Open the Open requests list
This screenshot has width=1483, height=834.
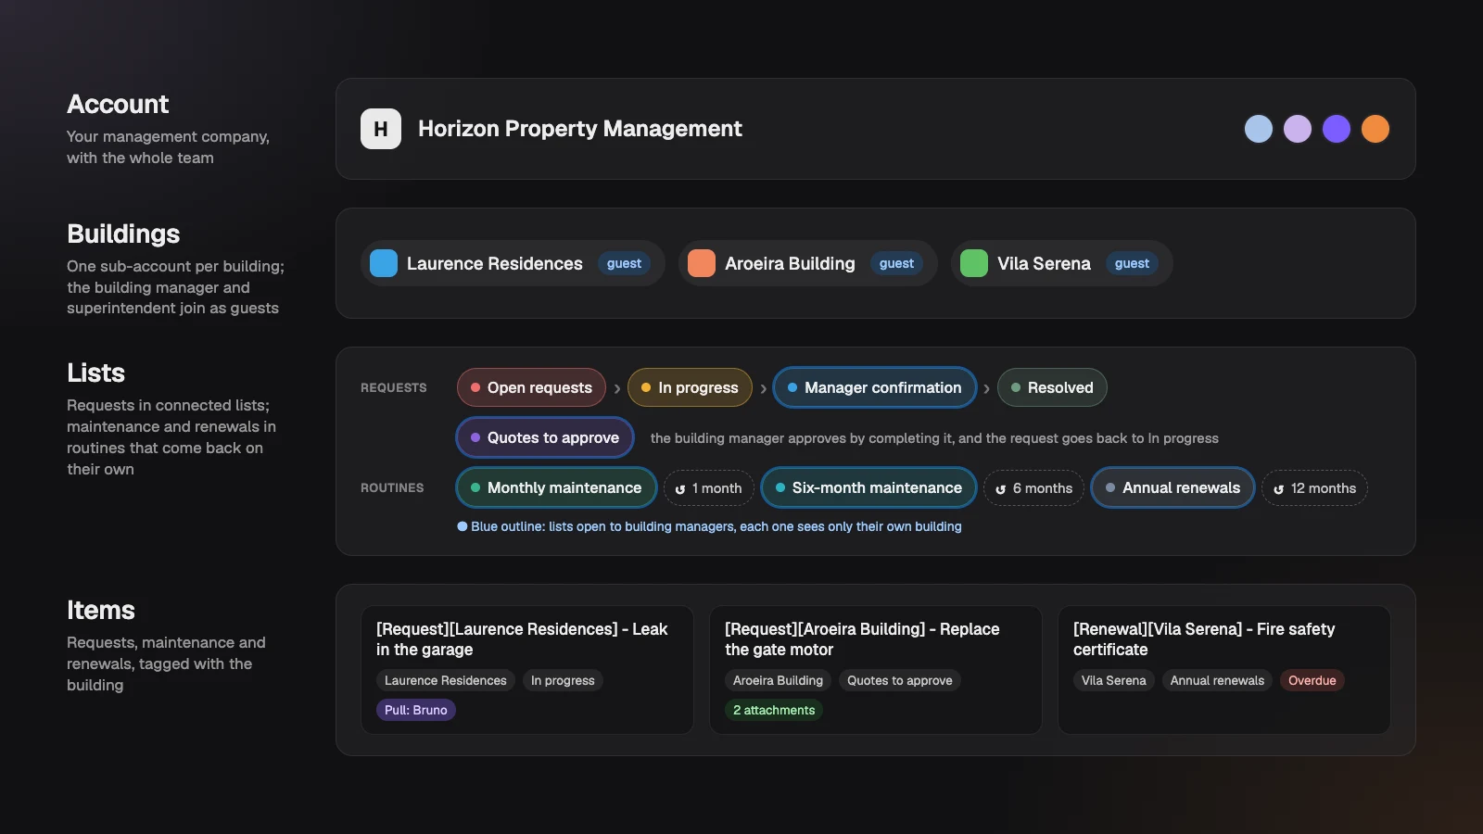click(x=531, y=387)
